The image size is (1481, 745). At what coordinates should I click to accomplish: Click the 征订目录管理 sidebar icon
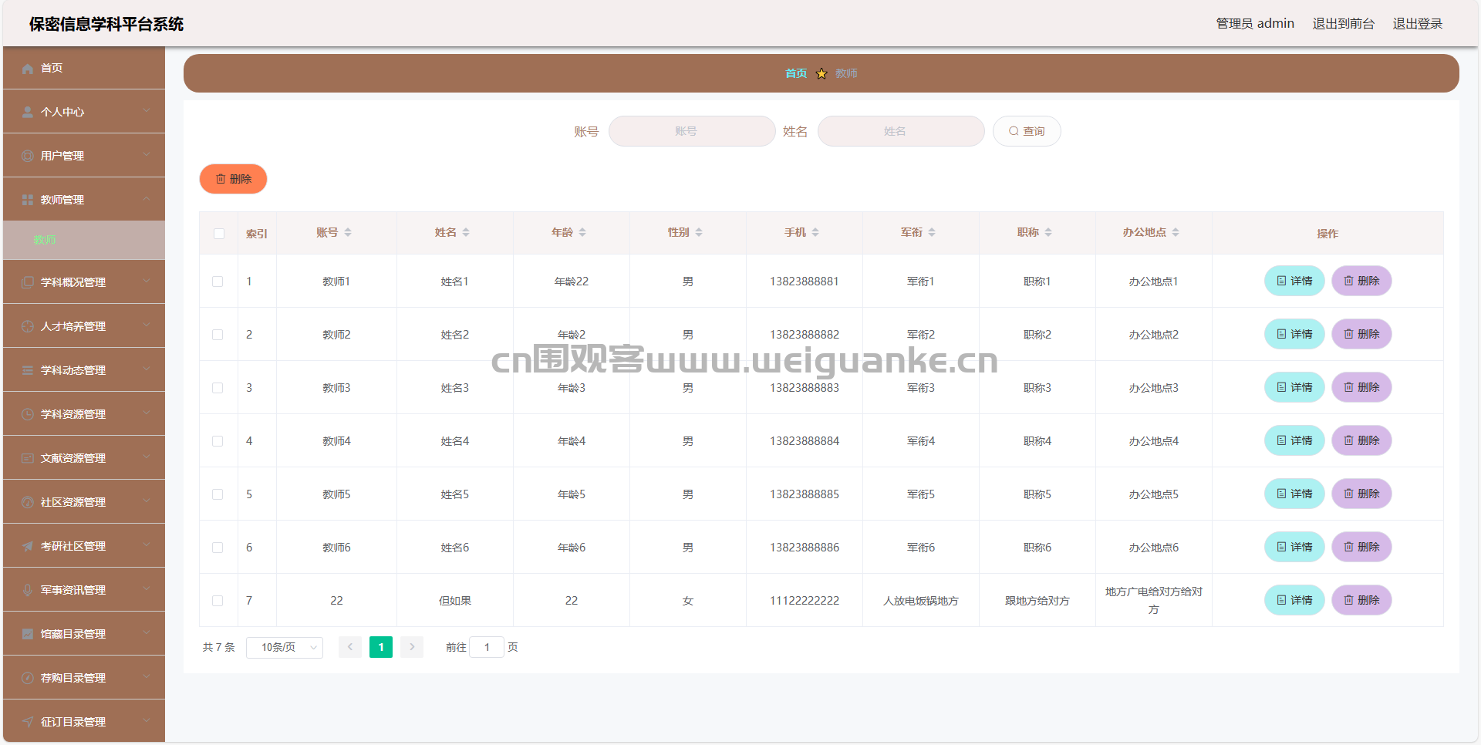coord(28,723)
